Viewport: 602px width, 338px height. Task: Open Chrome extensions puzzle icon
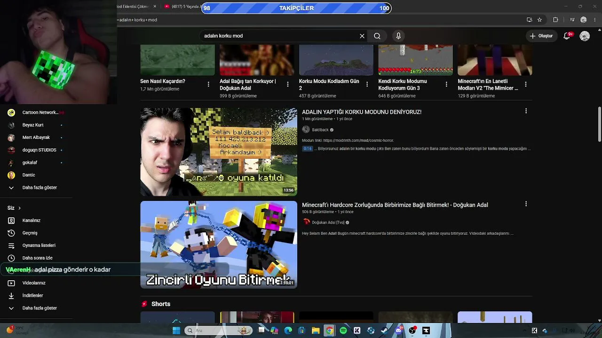point(555,20)
